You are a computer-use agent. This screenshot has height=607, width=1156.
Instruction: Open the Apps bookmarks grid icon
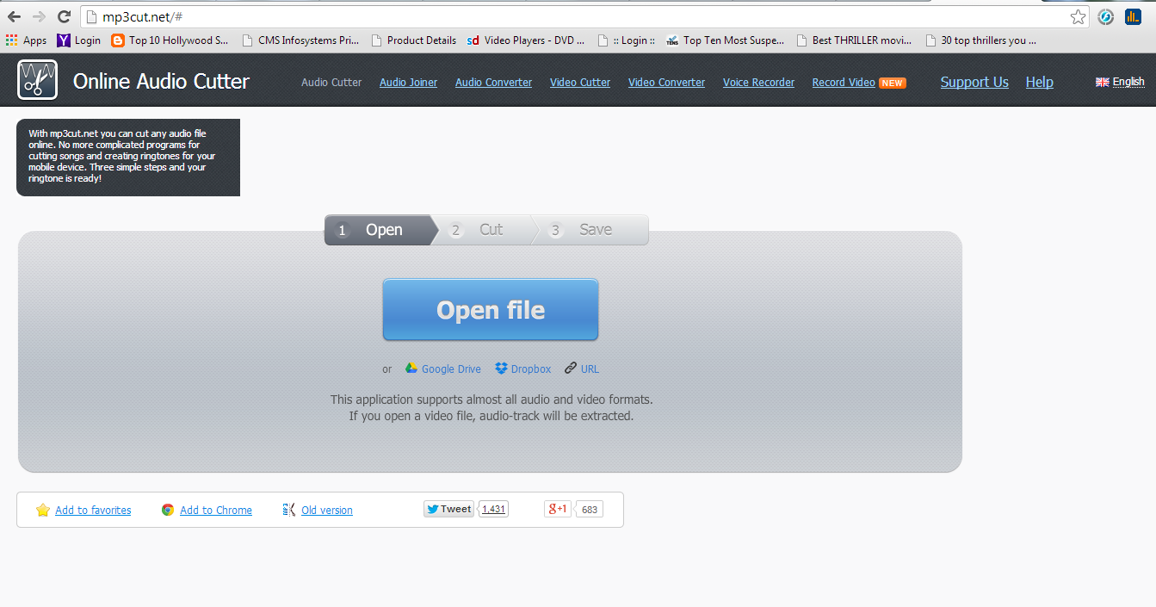[12, 40]
